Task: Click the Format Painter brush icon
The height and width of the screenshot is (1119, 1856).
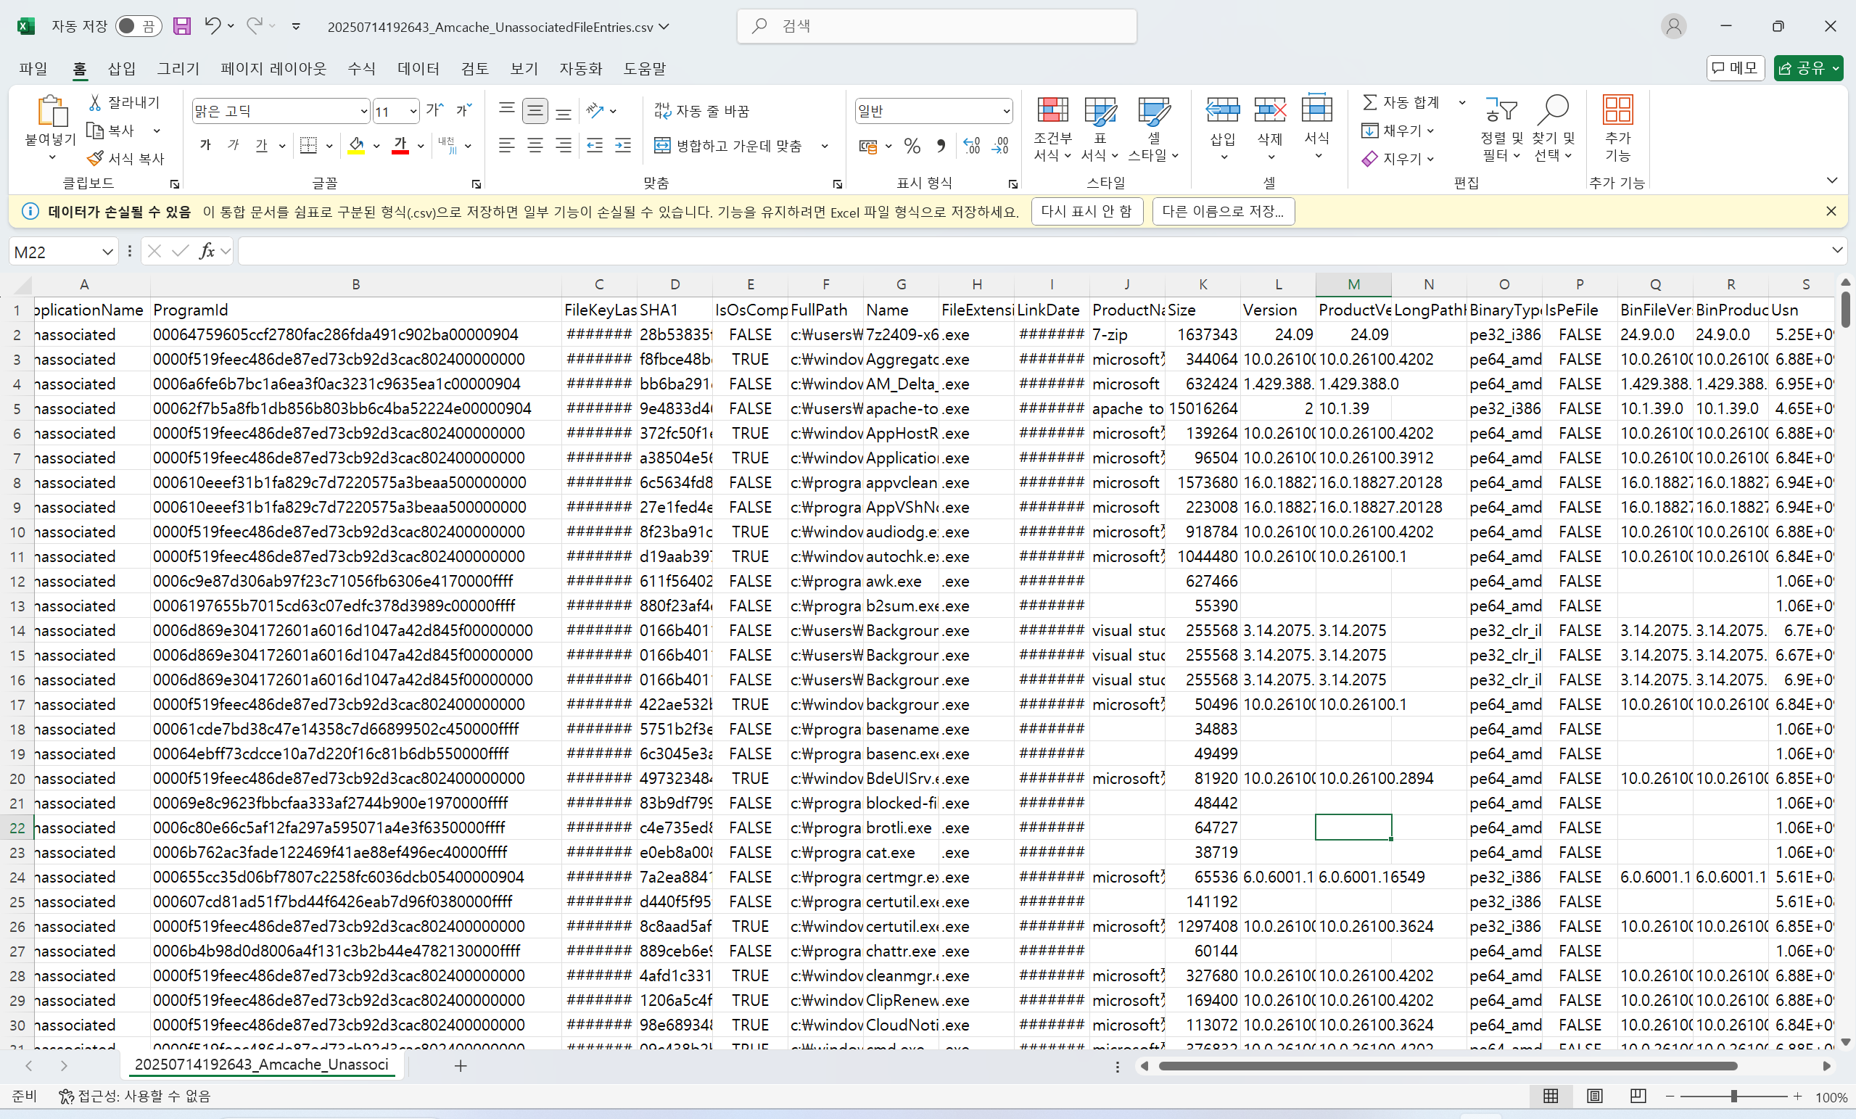Action: click(x=95, y=159)
